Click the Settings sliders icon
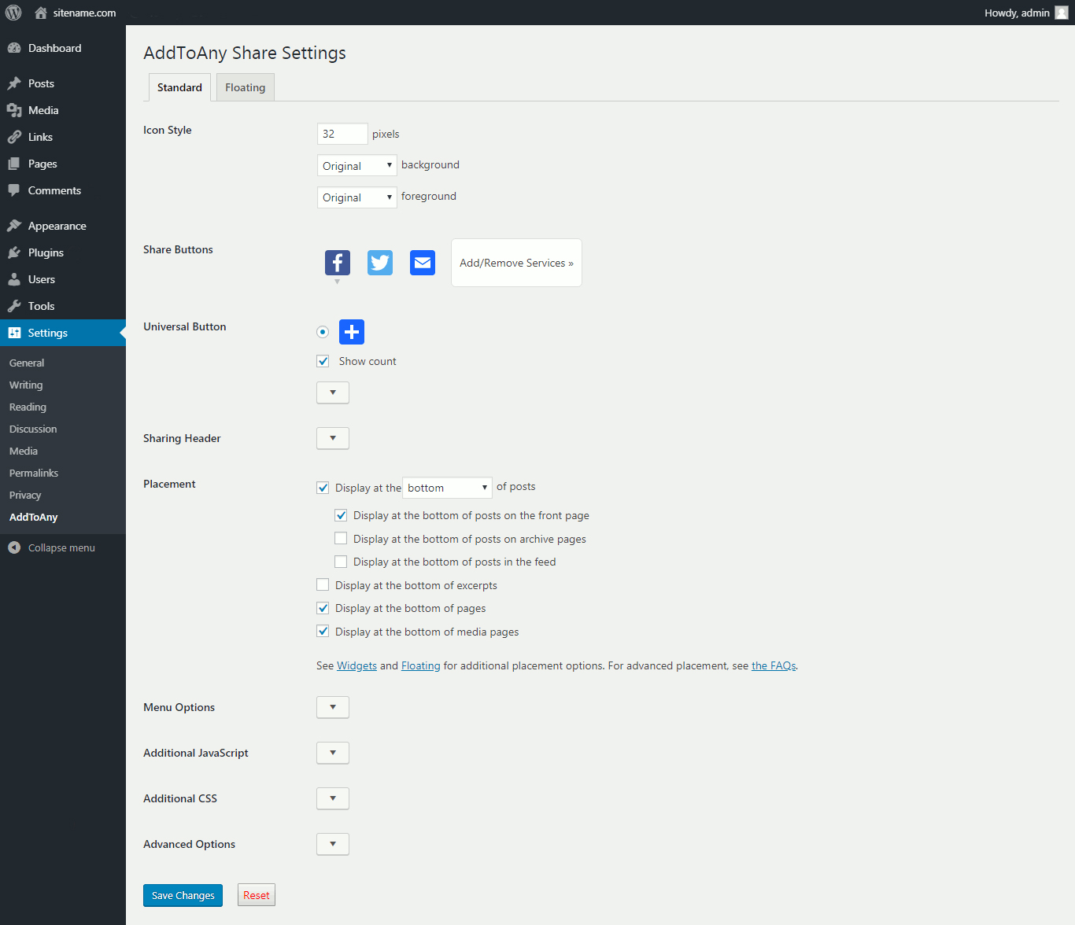1075x925 pixels. pos(14,333)
